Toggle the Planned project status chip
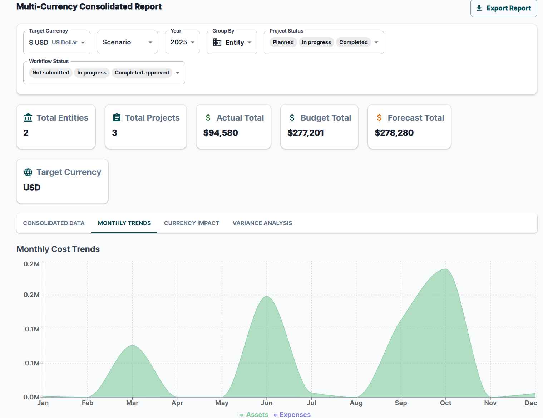 (283, 42)
